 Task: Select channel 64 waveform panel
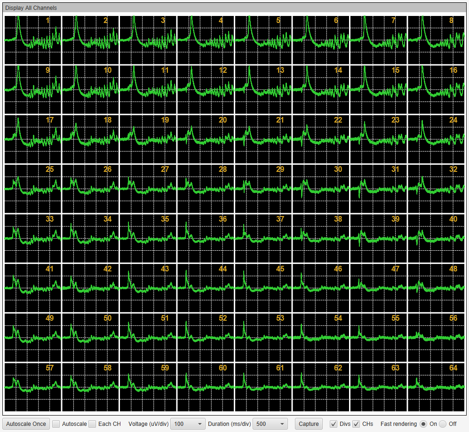coord(436,387)
